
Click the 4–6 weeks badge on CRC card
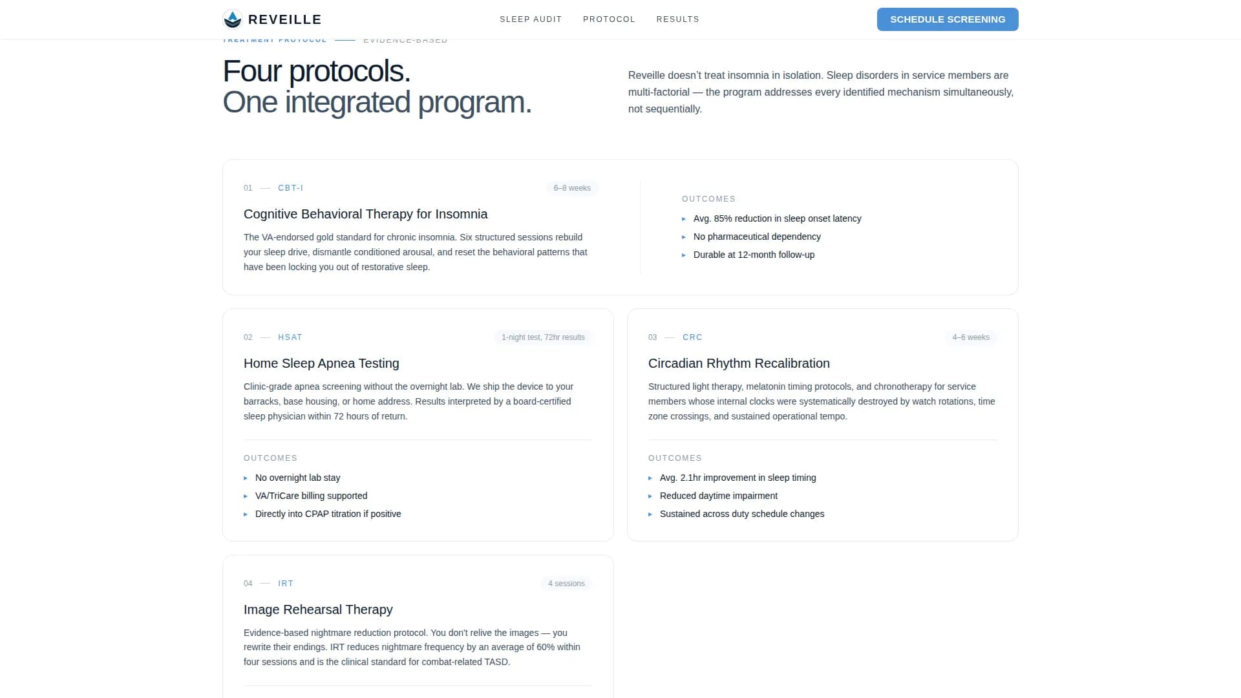pyautogui.click(x=971, y=337)
